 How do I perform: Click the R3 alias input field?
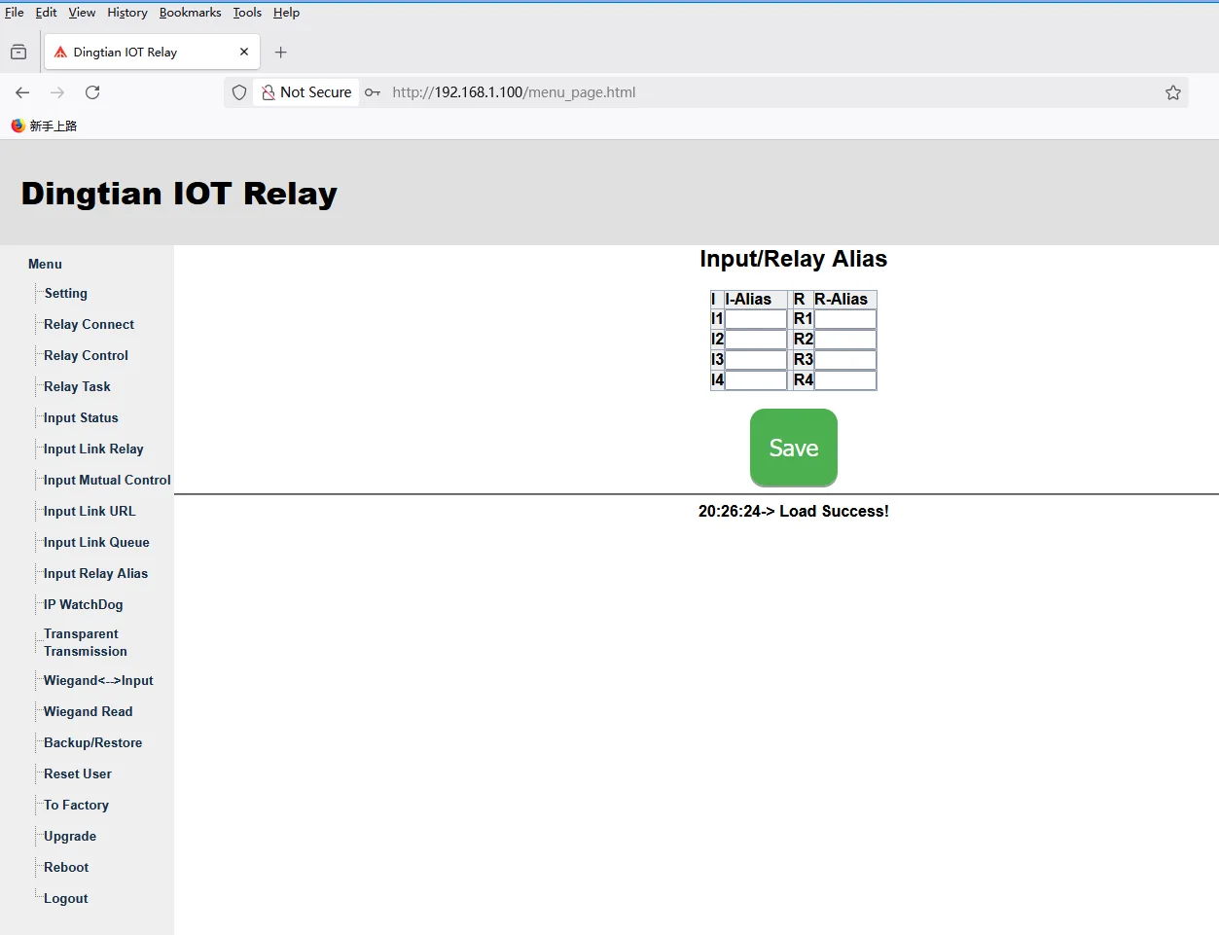(845, 360)
